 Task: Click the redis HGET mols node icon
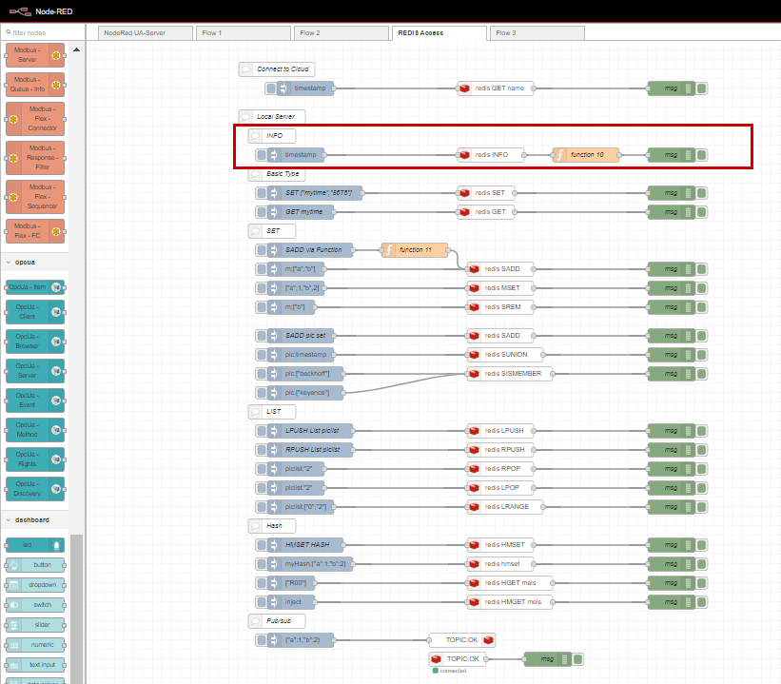(x=474, y=583)
